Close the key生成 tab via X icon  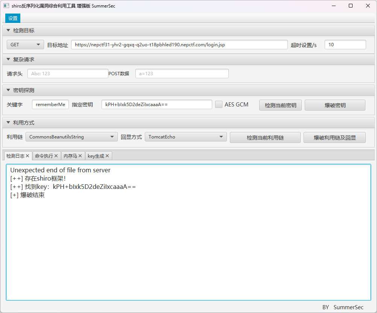(107, 156)
